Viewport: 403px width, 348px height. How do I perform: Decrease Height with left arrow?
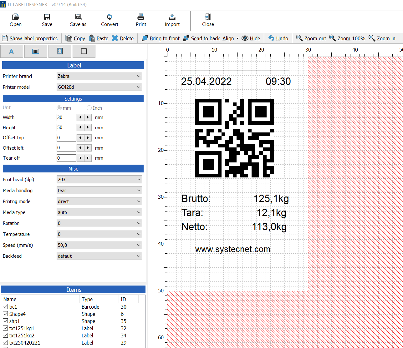tap(80, 127)
